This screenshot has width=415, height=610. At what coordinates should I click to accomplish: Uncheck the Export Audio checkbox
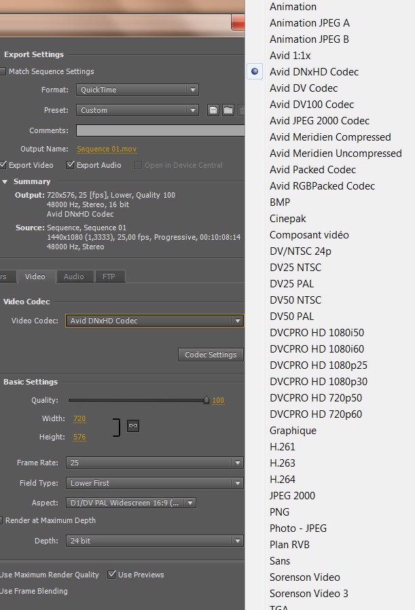pos(70,165)
